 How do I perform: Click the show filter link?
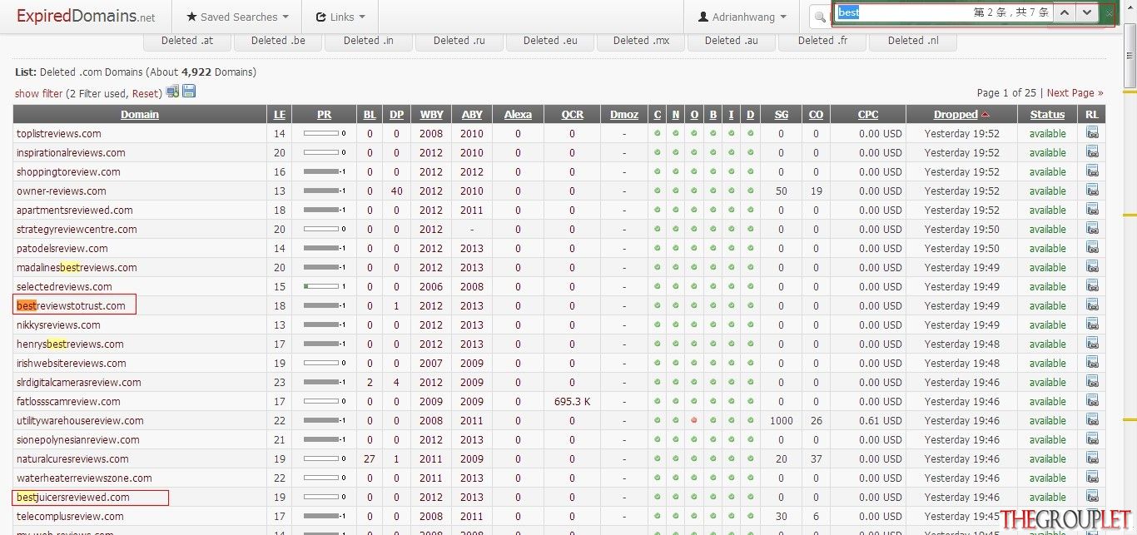coord(38,93)
